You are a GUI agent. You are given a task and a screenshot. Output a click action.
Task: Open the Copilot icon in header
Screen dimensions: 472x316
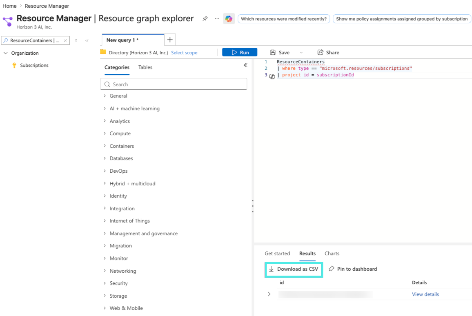229,19
